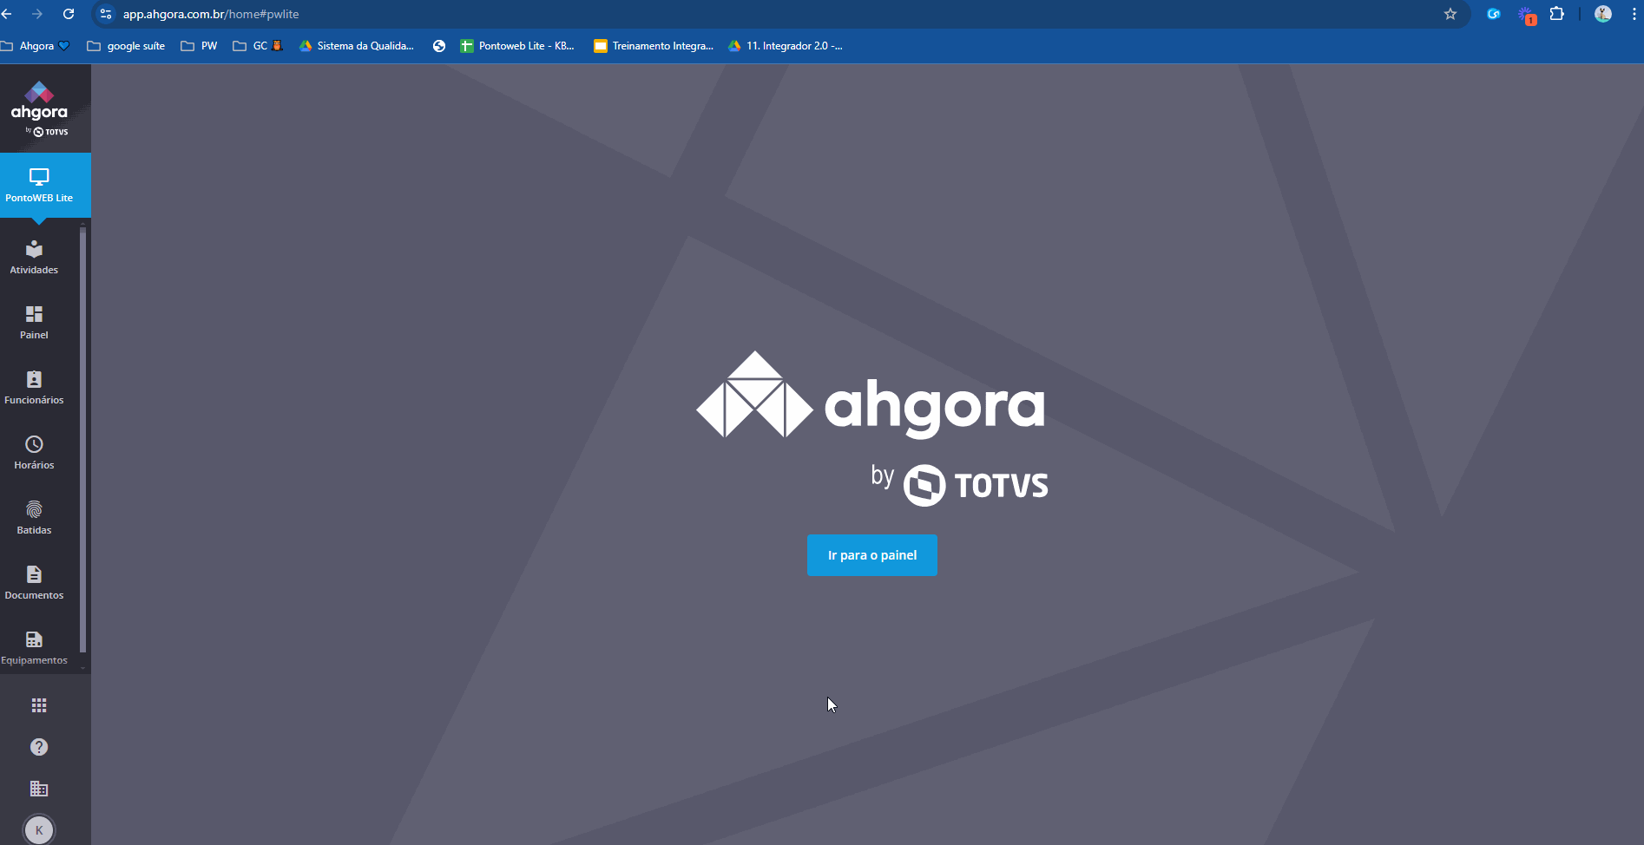1644x845 pixels.
Task: Open the browser profile avatar
Action: 1603,14
